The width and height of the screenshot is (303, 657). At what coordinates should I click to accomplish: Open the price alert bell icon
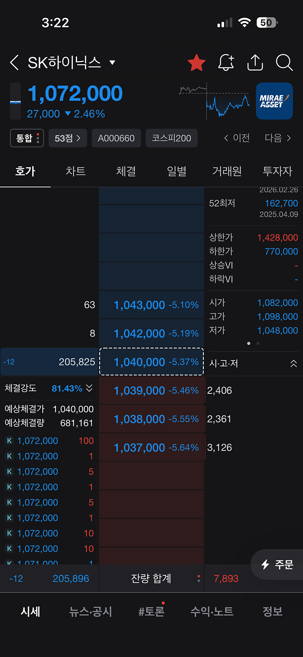(x=225, y=63)
